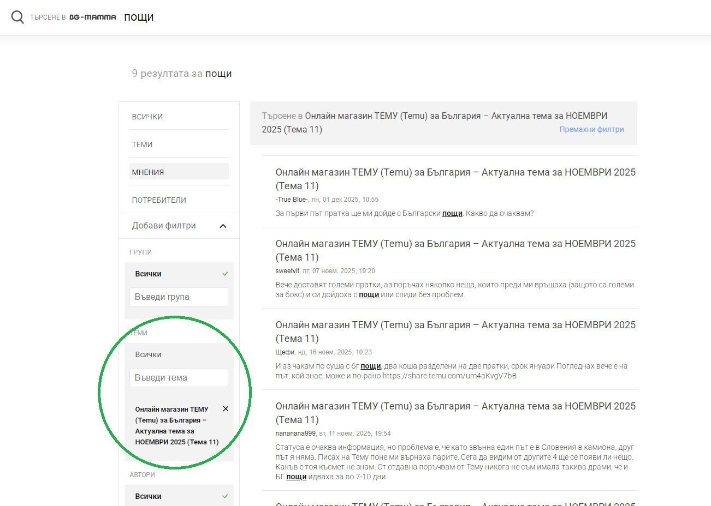Select Всички under Автори filter
Viewport: 711px width, 506px height.
[x=149, y=496]
